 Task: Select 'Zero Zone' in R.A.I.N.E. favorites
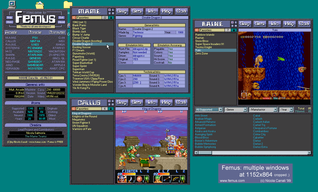point(201,54)
